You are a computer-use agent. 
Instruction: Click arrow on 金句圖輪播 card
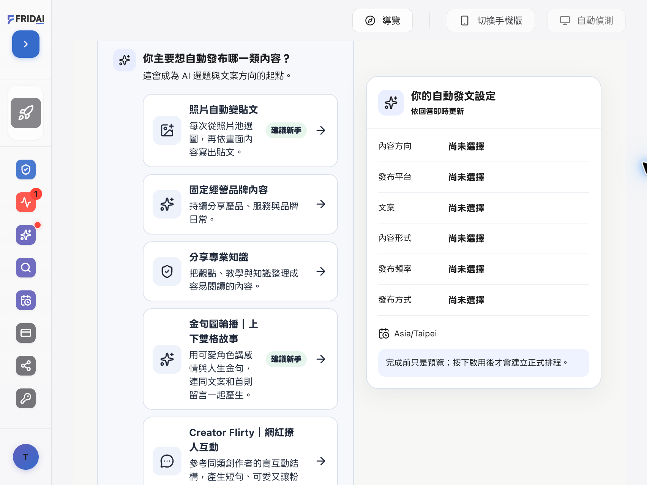[321, 359]
